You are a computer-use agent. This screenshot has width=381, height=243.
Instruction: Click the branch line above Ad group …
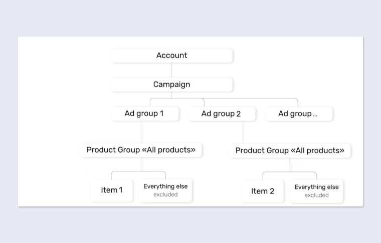[298, 102]
